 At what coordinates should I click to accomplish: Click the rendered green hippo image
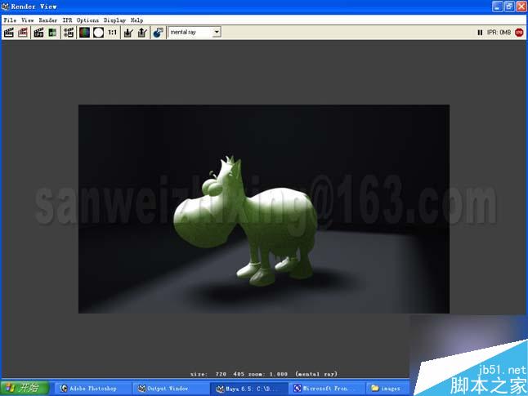pyautogui.click(x=264, y=209)
